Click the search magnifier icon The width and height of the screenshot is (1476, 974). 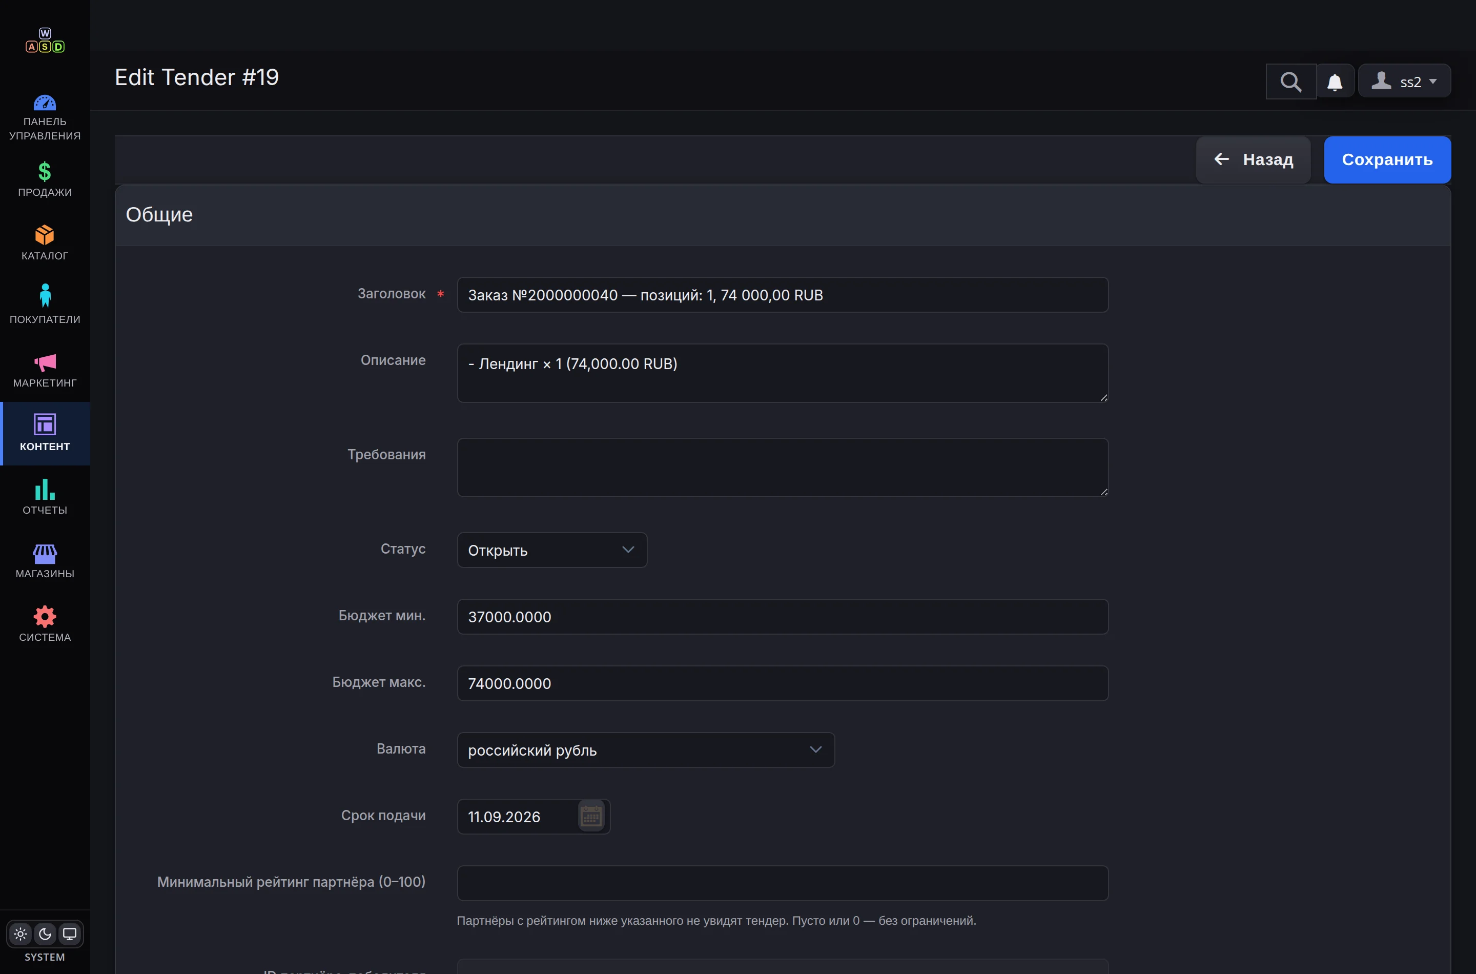tap(1291, 82)
